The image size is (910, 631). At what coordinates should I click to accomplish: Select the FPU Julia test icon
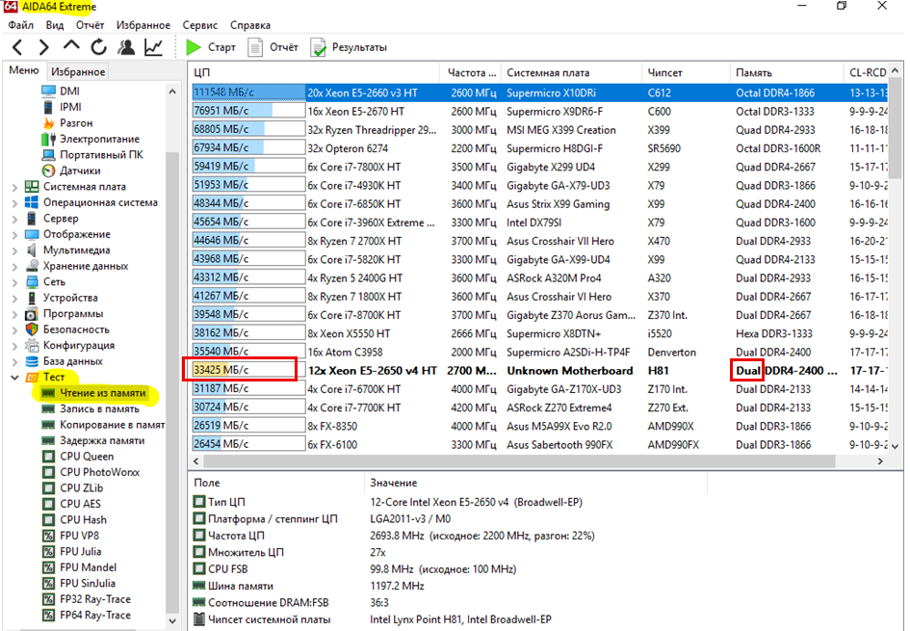(49, 551)
